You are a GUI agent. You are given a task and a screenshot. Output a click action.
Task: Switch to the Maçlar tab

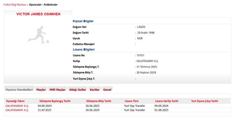[x=41, y=90]
